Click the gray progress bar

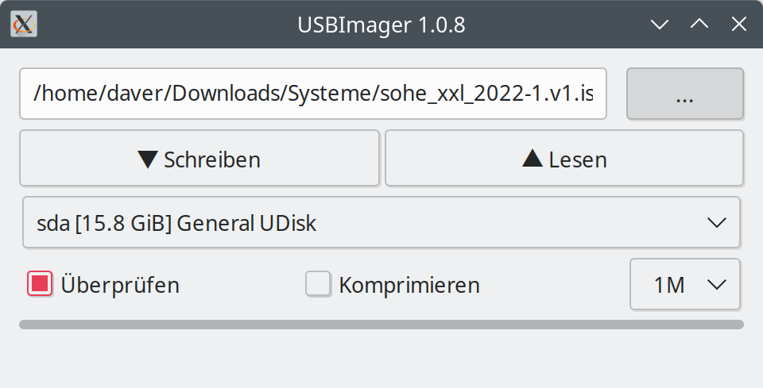(x=381, y=324)
